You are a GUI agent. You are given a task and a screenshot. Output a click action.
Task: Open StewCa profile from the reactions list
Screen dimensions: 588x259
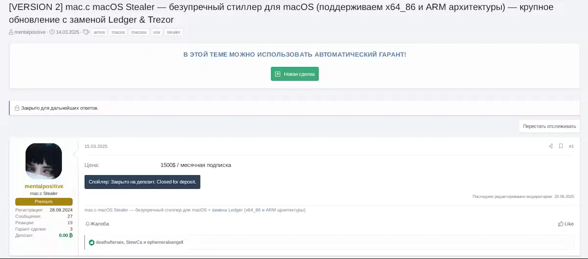[x=134, y=242]
